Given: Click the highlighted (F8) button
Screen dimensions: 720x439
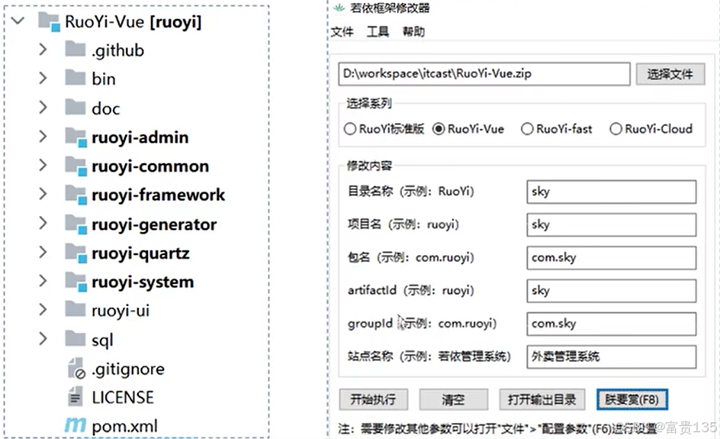Looking at the screenshot, I should pos(632,399).
